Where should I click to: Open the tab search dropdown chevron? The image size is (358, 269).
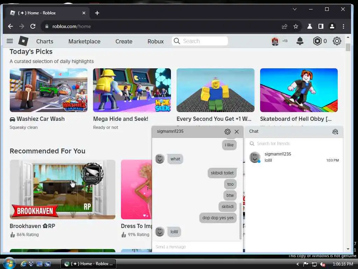[x=294, y=9]
